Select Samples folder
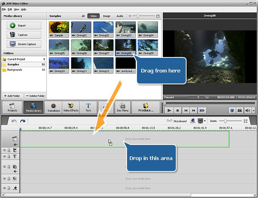The image size is (258, 198). click(x=24, y=65)
